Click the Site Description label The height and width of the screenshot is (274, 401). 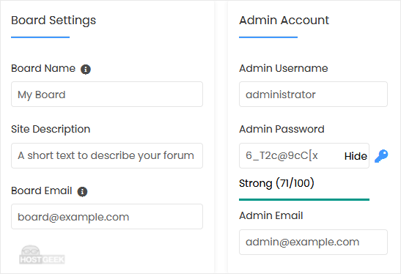tap(51, 130)
